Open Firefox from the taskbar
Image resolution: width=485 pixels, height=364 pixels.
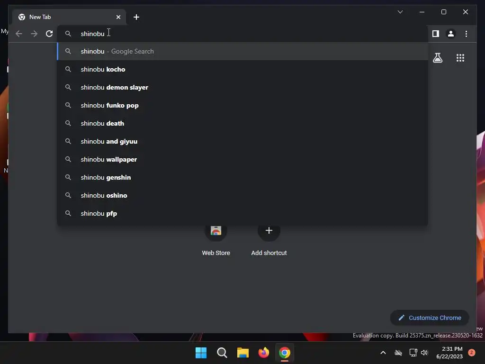(x=263, y=353)
